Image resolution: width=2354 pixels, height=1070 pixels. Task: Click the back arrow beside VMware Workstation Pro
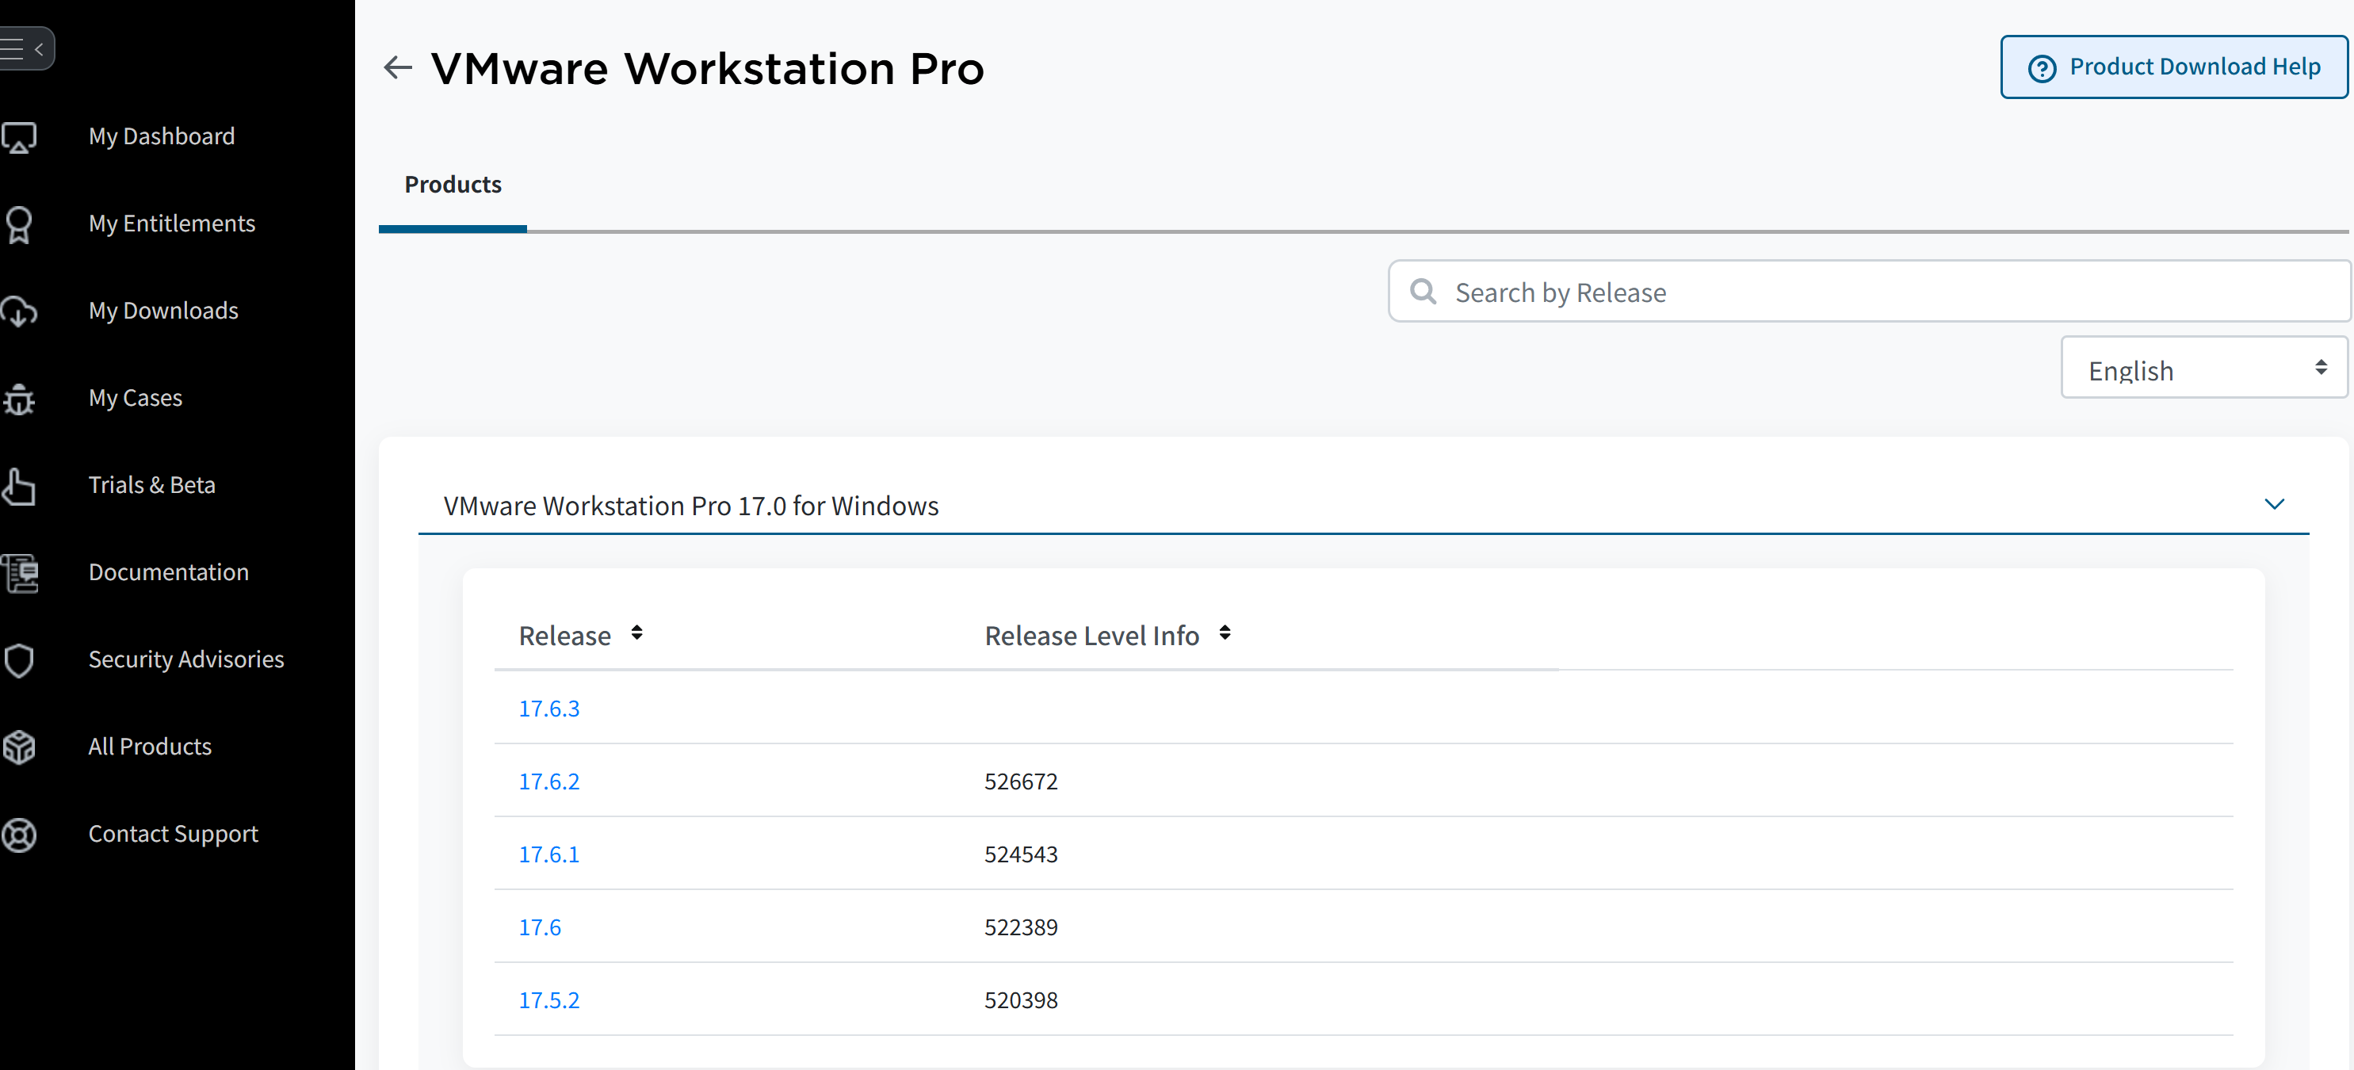(398, 67)
